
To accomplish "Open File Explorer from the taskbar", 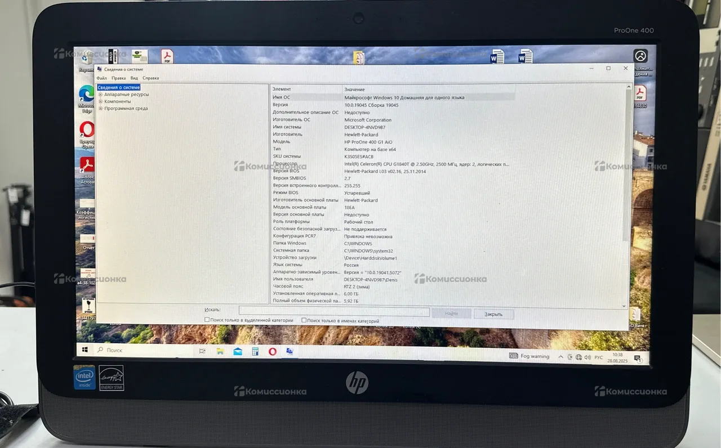I will click(220, 351).
